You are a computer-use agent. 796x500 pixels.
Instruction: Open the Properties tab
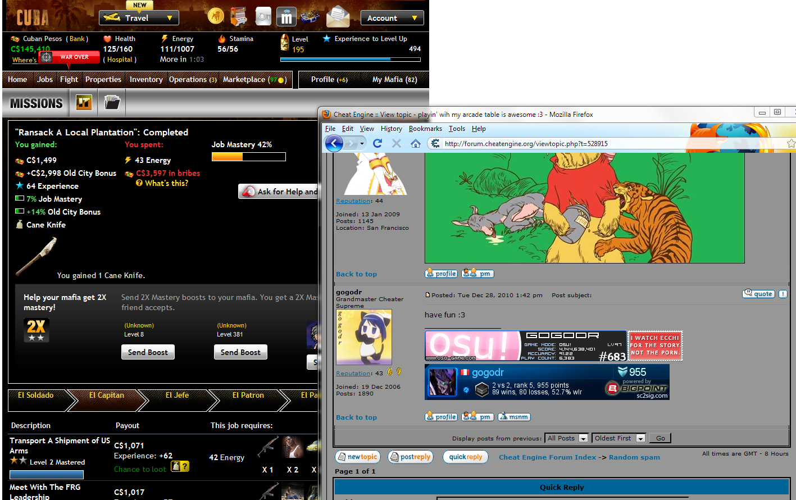(x=103, y=79)
